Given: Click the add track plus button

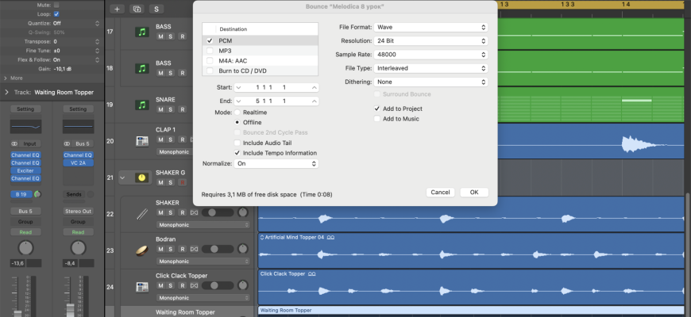Looking at the screenshot, I should (x=118, y=9).
